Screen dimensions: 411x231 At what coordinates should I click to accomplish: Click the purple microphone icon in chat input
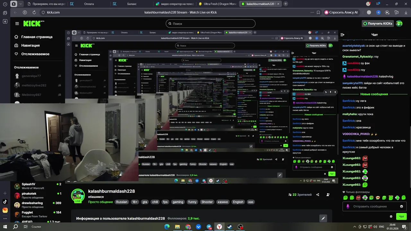click(348, 206)
